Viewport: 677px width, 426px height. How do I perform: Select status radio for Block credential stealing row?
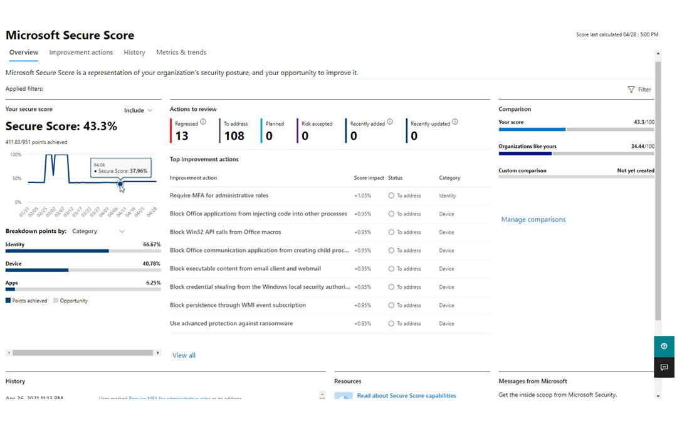[x=391, y=287]
